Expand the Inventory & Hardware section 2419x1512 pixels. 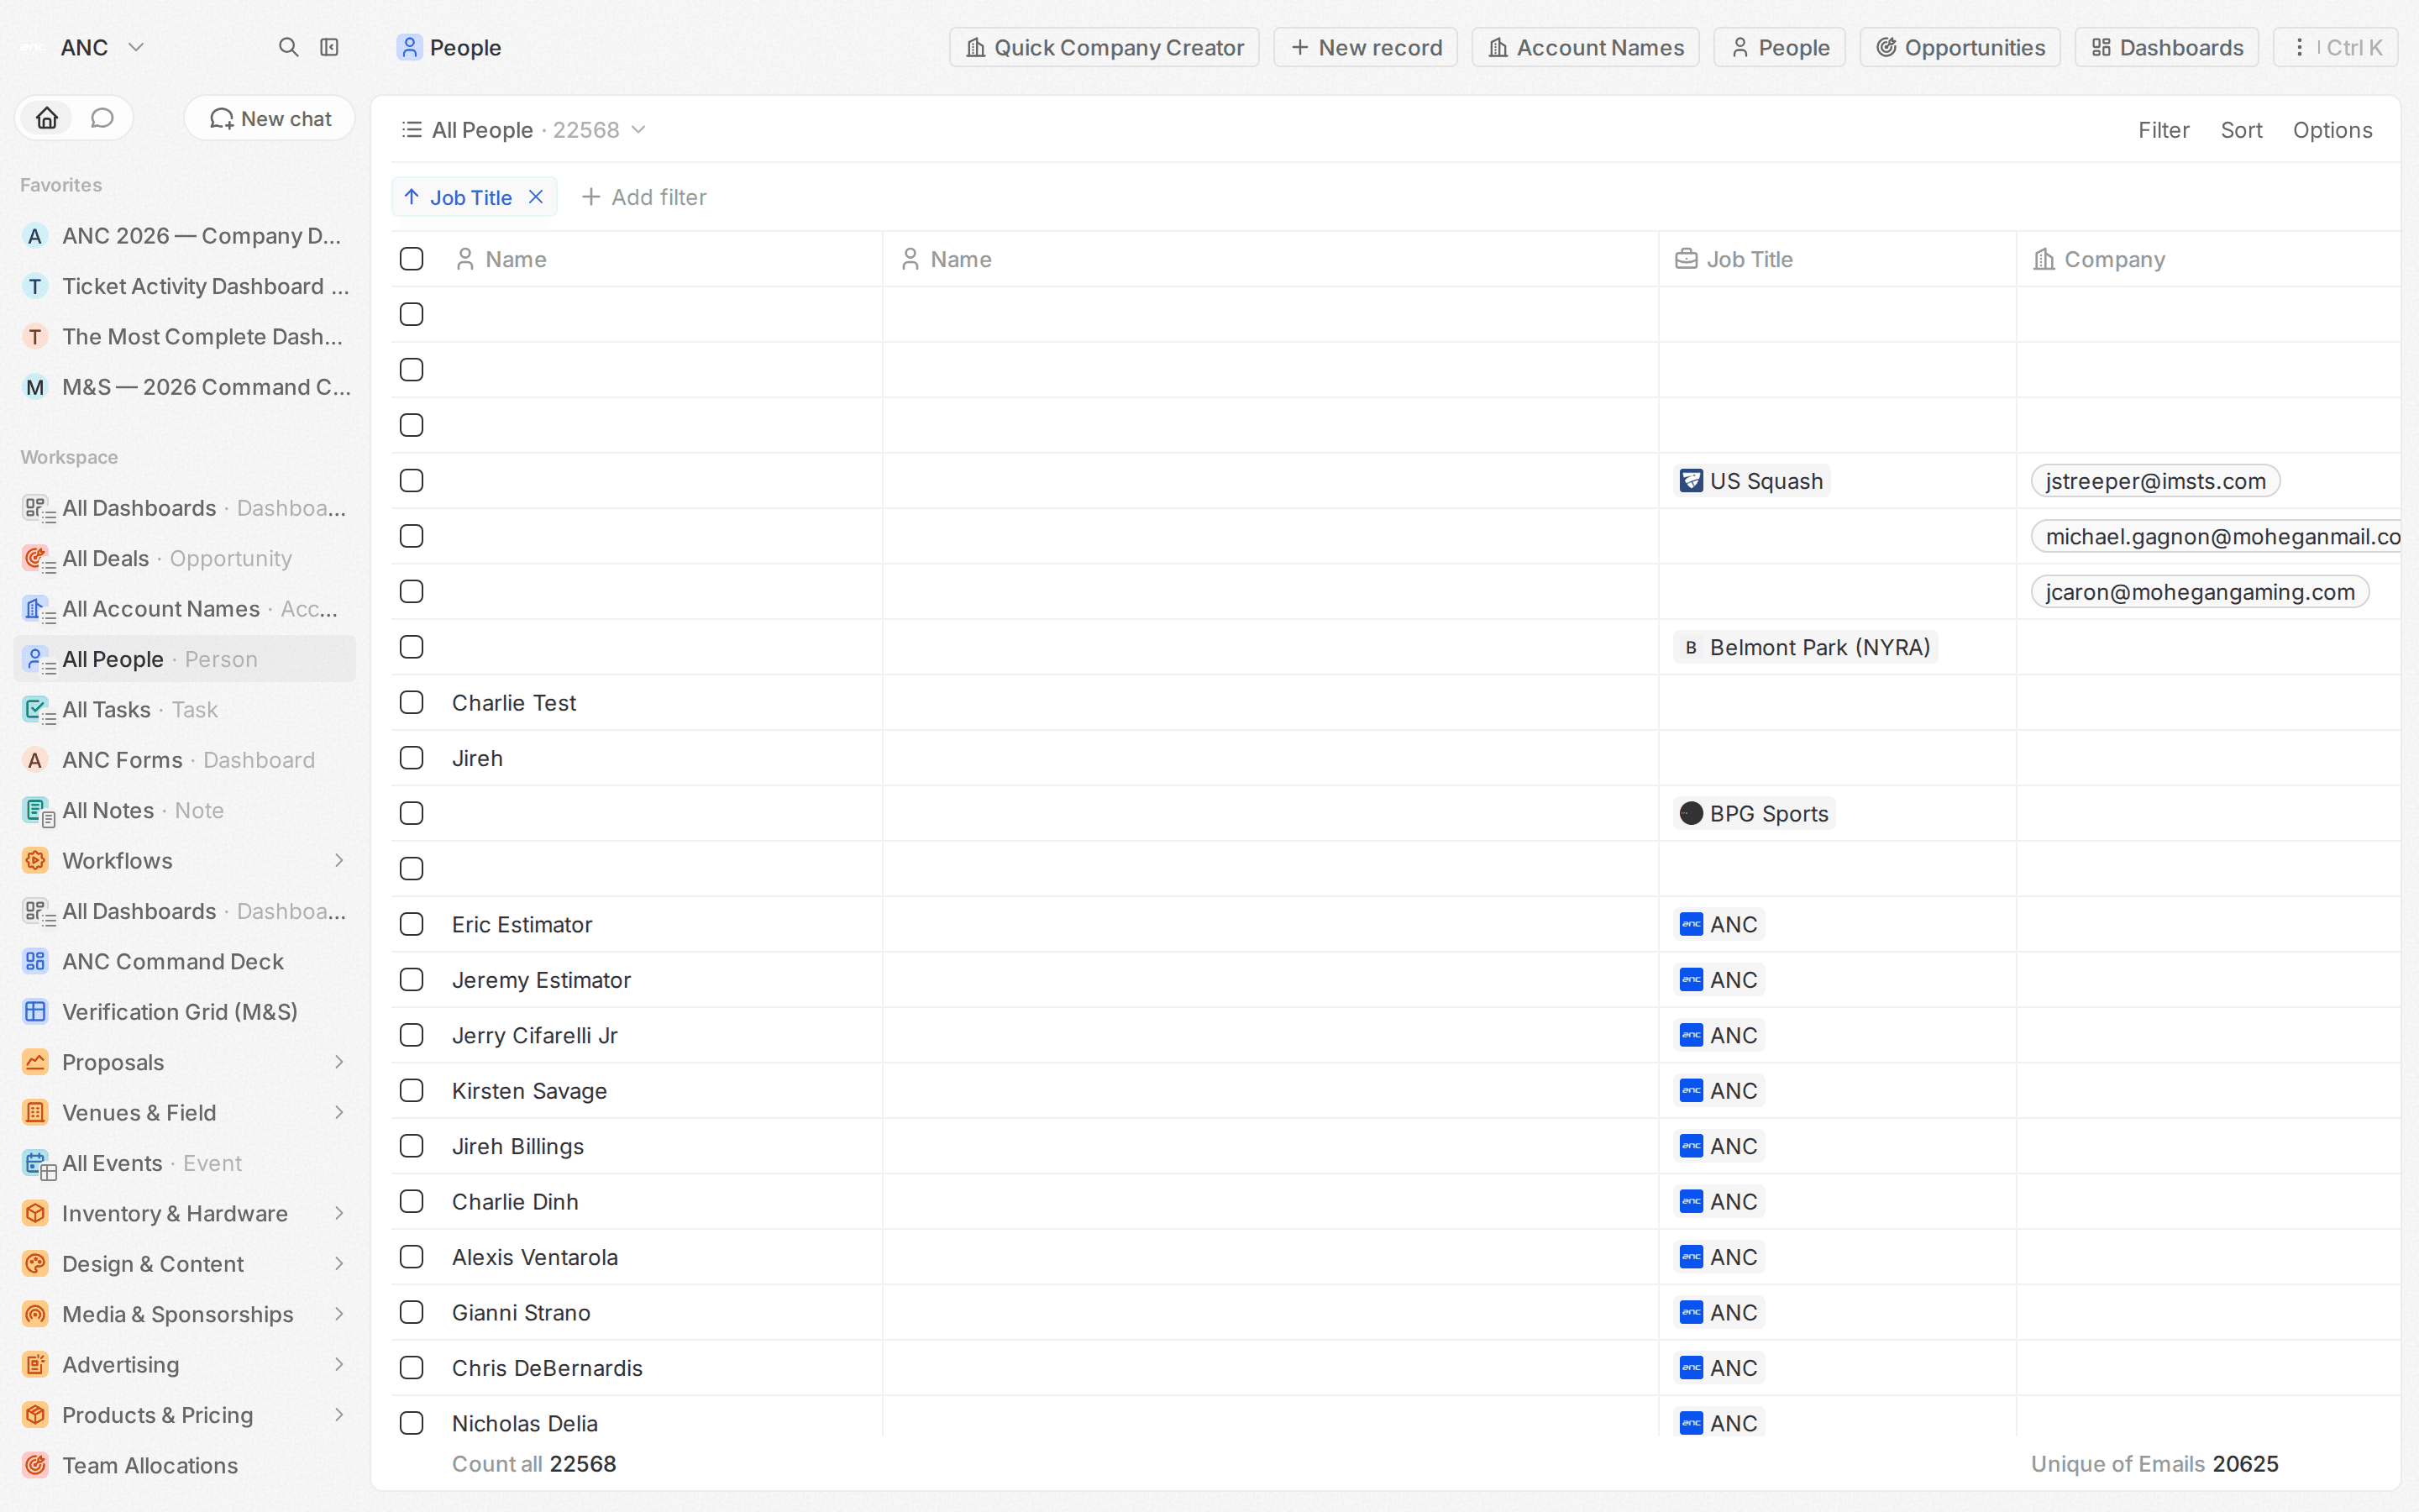(x=338, y=1213)
